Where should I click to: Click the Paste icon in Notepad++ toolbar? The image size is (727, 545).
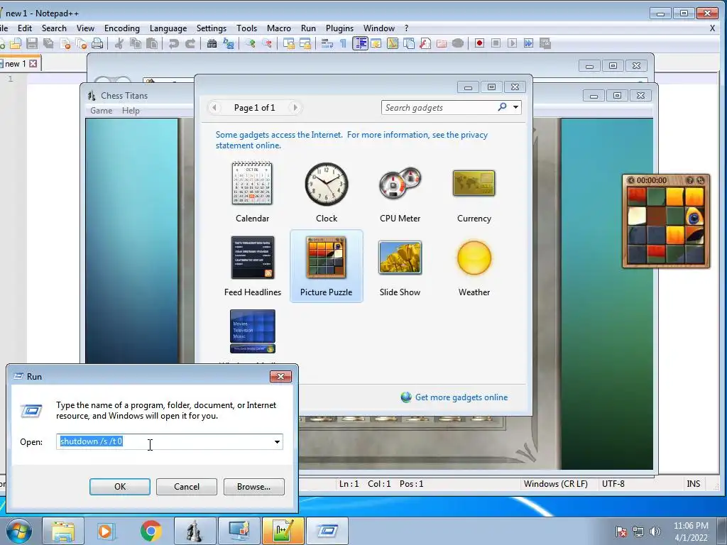(152, 43)
